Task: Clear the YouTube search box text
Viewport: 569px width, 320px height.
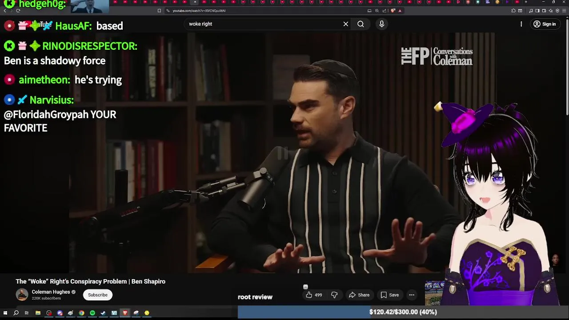Action: point(346,24)
